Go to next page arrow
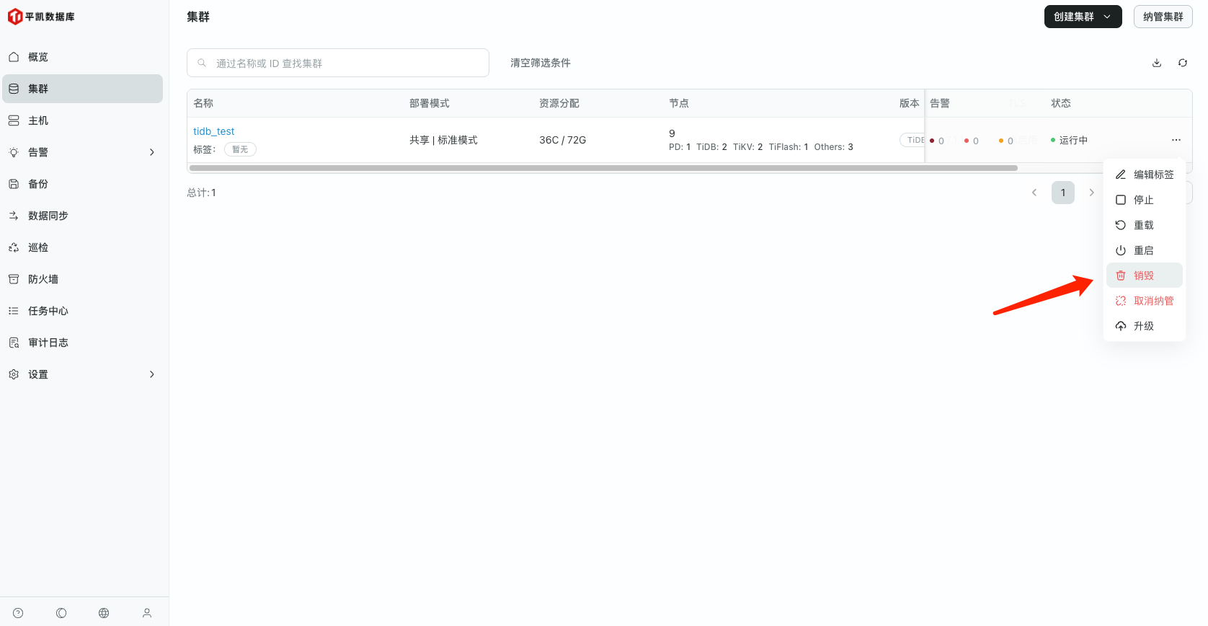The height and width of the screenshot is (626, 1208). point(1091,193)
